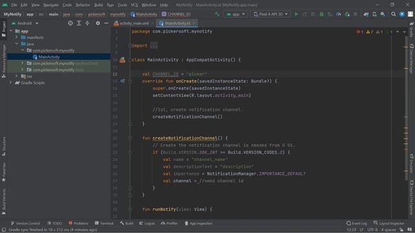Open the Pixel 4 API 30 device dropdown

pyautogui.click(x=270, y=14)
